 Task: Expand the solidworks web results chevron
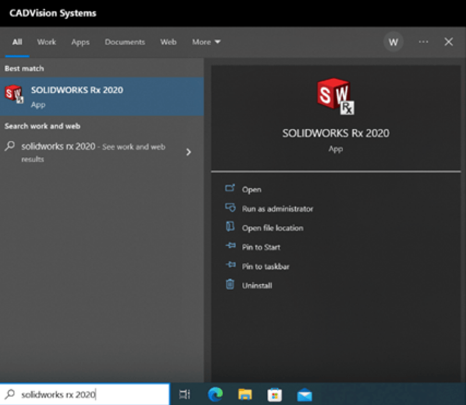[189, 152]
